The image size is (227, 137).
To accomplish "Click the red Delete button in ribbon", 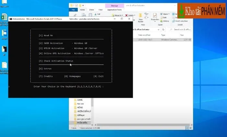I will click(130, 15).
